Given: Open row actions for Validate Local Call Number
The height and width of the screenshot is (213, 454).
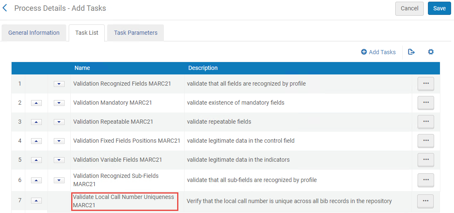Looking at the screenshot, I should click(x=425, y=201).
